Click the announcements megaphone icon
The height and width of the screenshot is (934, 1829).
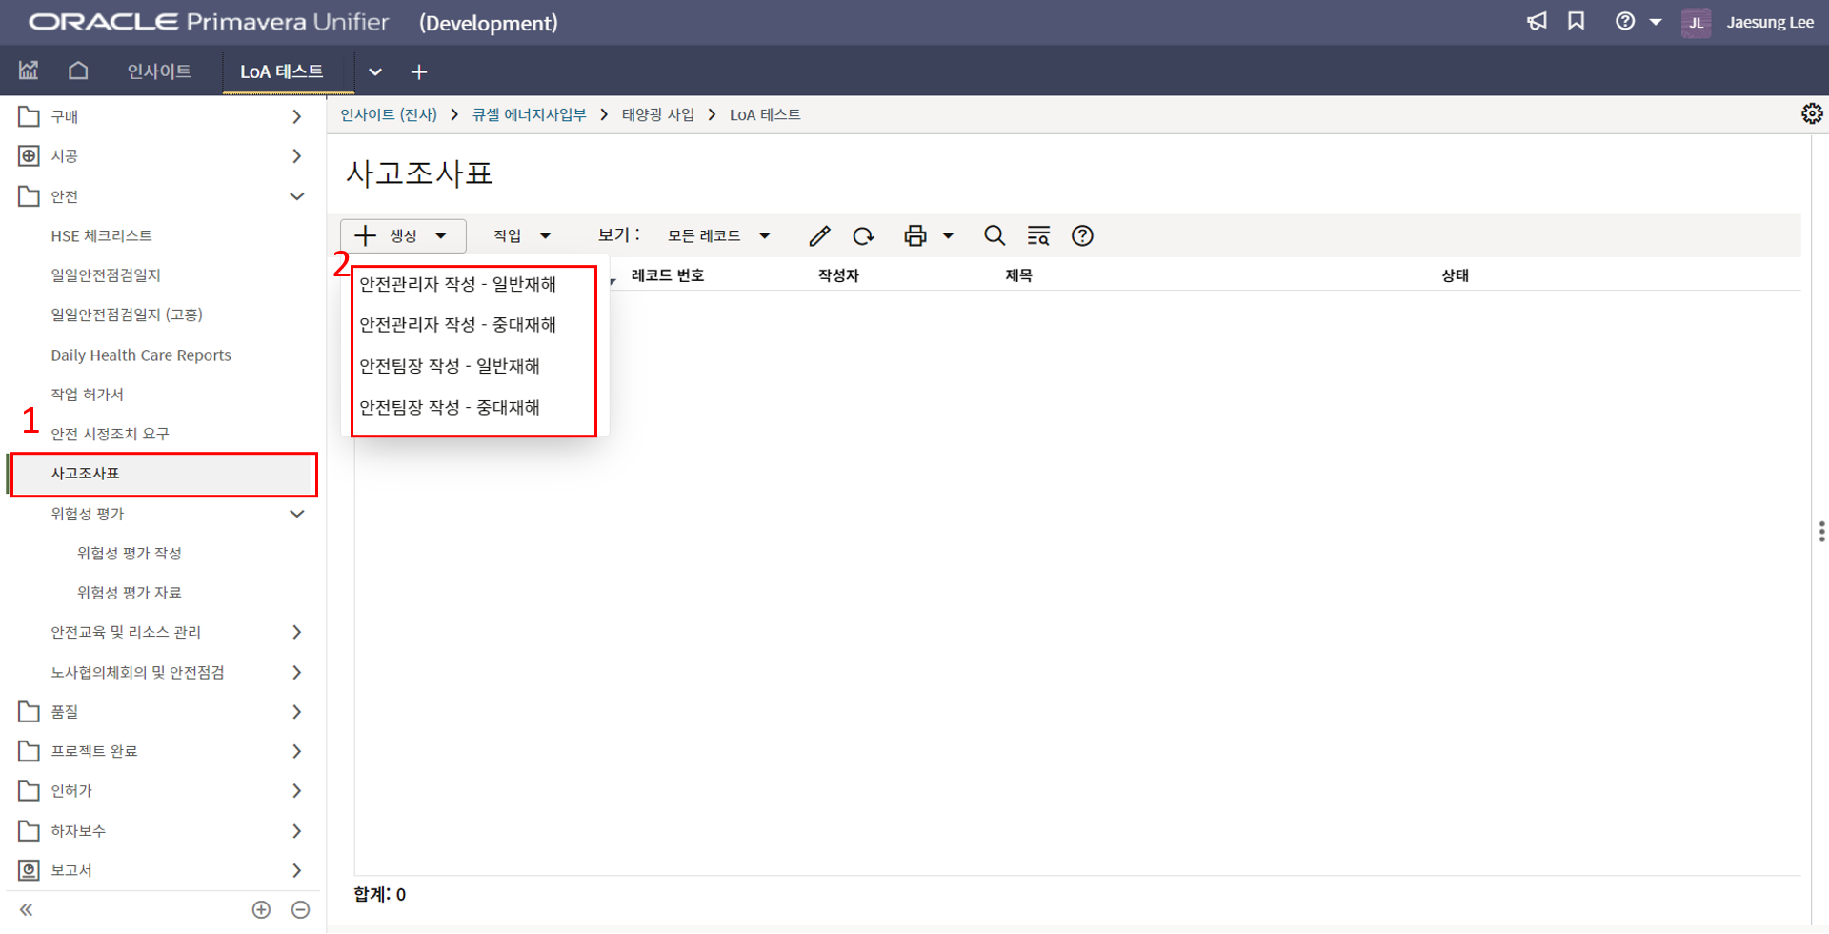click(x=1537, y=22)
